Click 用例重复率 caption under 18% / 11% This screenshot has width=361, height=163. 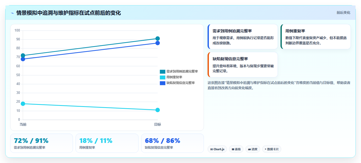[87, 148]
